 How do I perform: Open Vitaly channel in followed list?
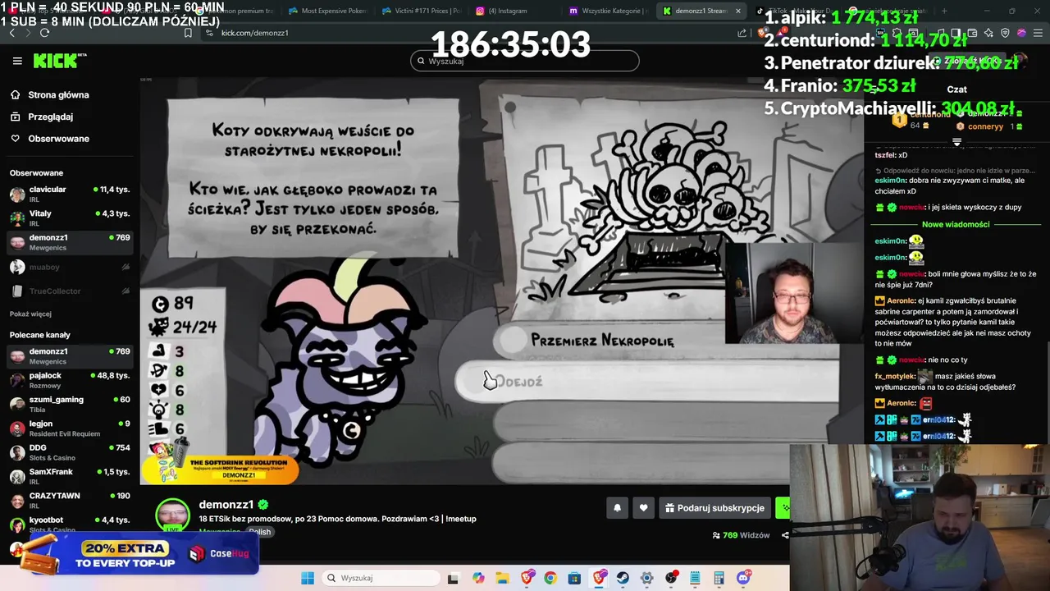[x=70, y=218]
